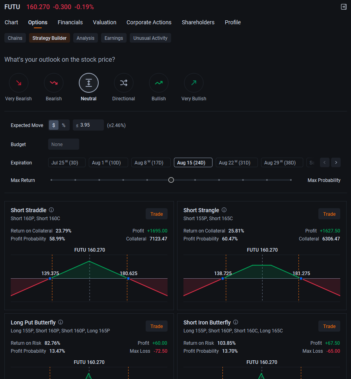Select the Bearish outlook icon
The image size is (351, 379).
pyautogui.click(x=54, y=83)
